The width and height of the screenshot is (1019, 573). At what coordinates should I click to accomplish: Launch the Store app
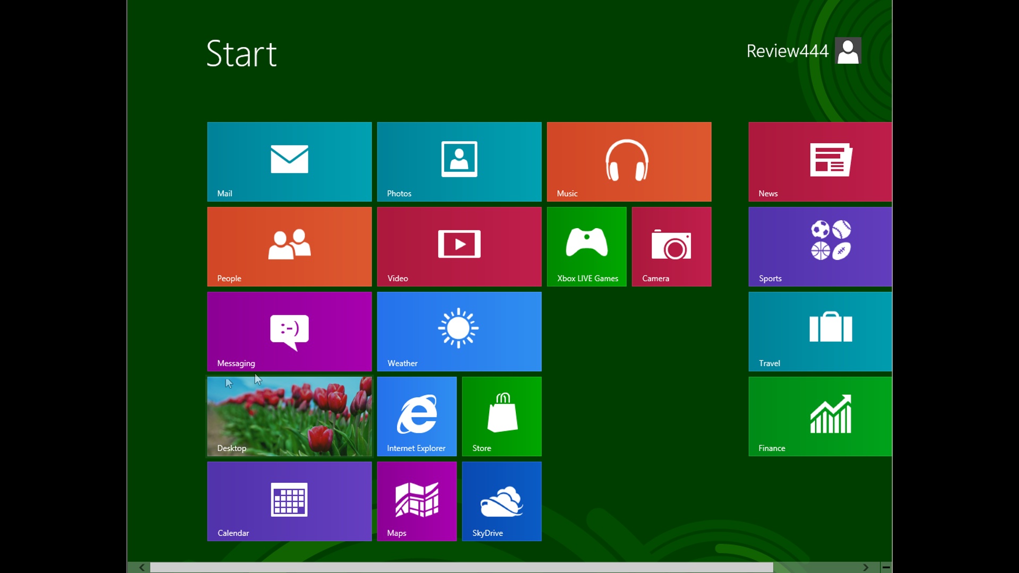tap(502, 415)
